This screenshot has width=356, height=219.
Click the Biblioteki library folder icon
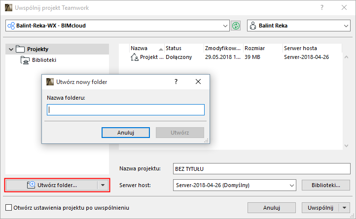(x=25, y=60)
